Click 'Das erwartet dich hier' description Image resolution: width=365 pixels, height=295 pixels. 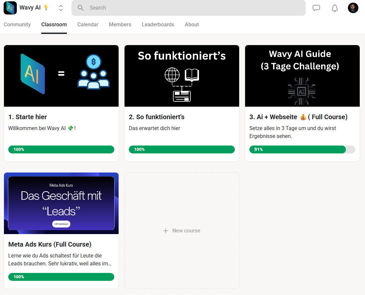[x=154, y=128]
